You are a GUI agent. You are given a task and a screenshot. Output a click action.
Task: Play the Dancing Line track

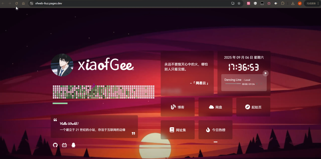(x=265, y=73)
